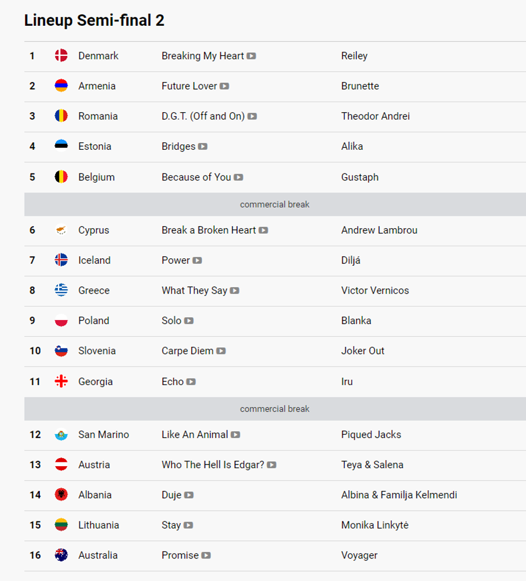The width and height of the screenshot is (526, 581).
Task: Play the Power song video icon
Action: click(x=198, y=260)
